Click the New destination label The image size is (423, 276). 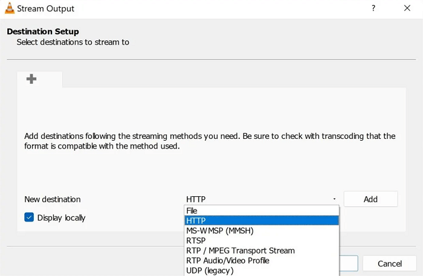[x=53, y=199]
